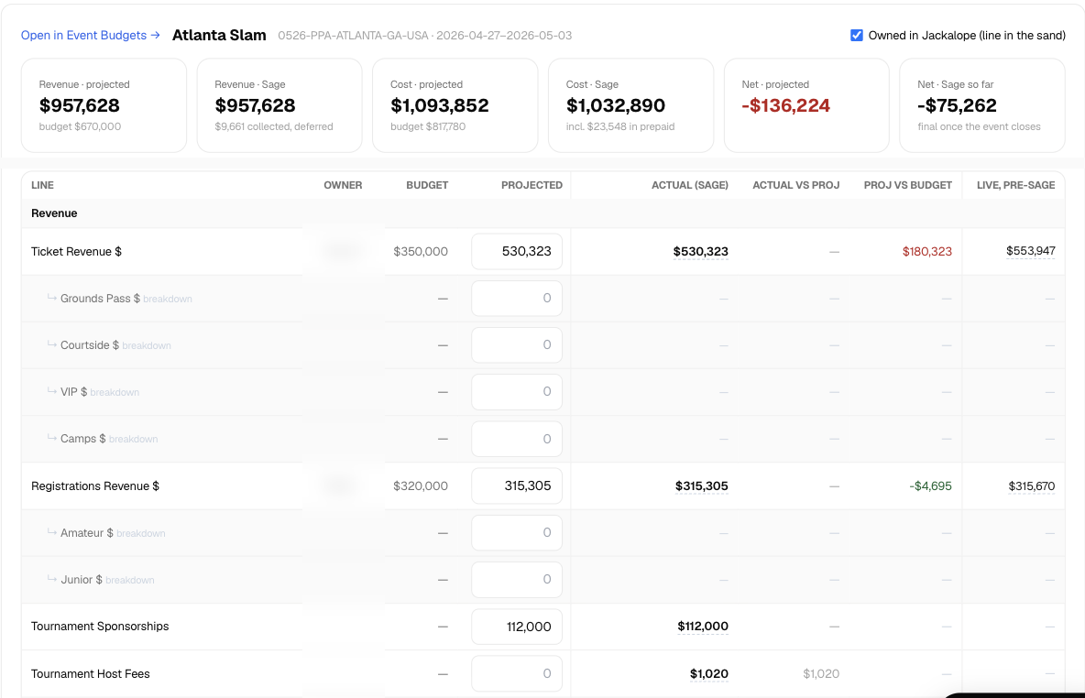Show the VIP breakdown

pyautogui.click(x=115, y=392)
